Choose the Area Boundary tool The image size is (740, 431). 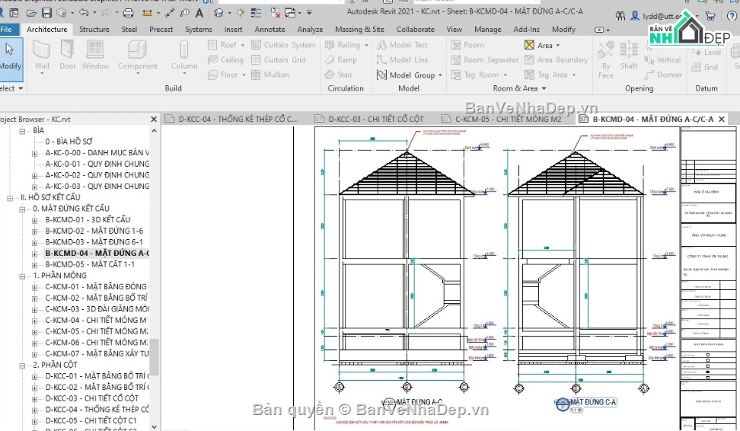pyautogui.click(x=556, y=60)
